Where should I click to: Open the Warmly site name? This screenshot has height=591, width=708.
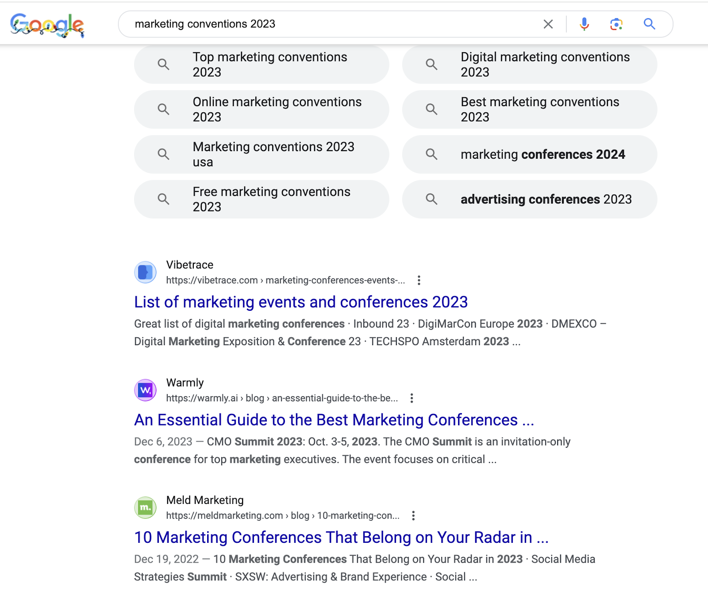[185, 383]
